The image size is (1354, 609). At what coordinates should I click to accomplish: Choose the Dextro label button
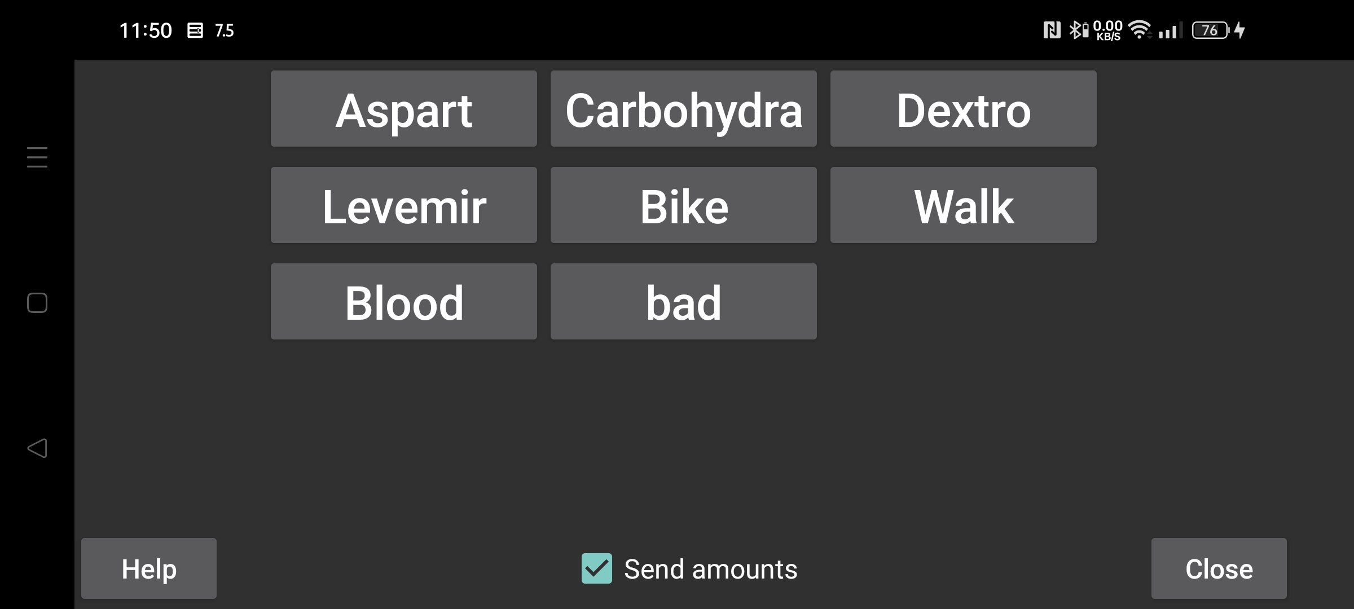point(964,109)
